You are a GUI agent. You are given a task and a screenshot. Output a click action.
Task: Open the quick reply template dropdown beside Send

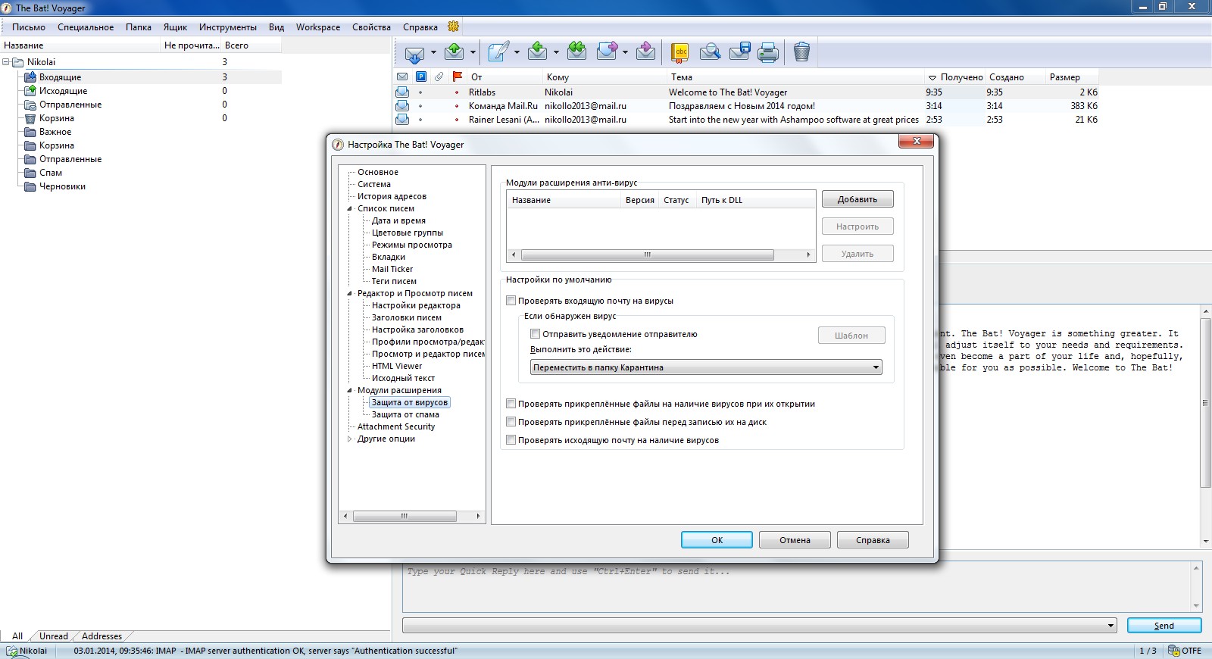(1111, 626)
